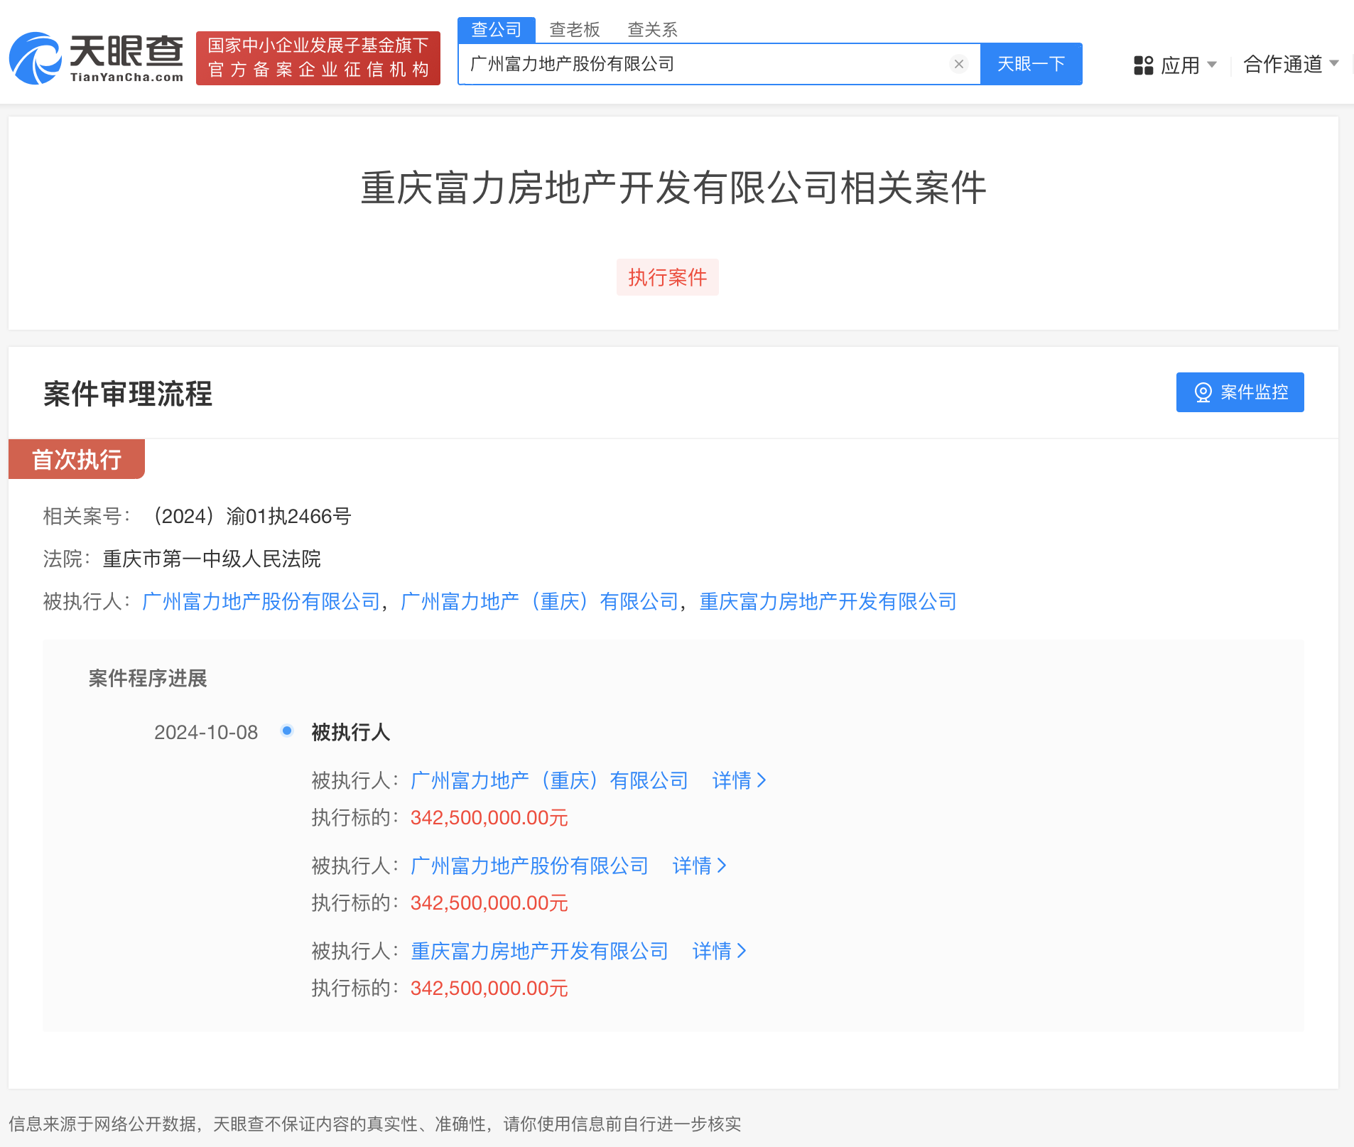Click the 案件监控 button
Image resolution: width=1354 pixels, height=1147 pixels.
click(1240, 392)
